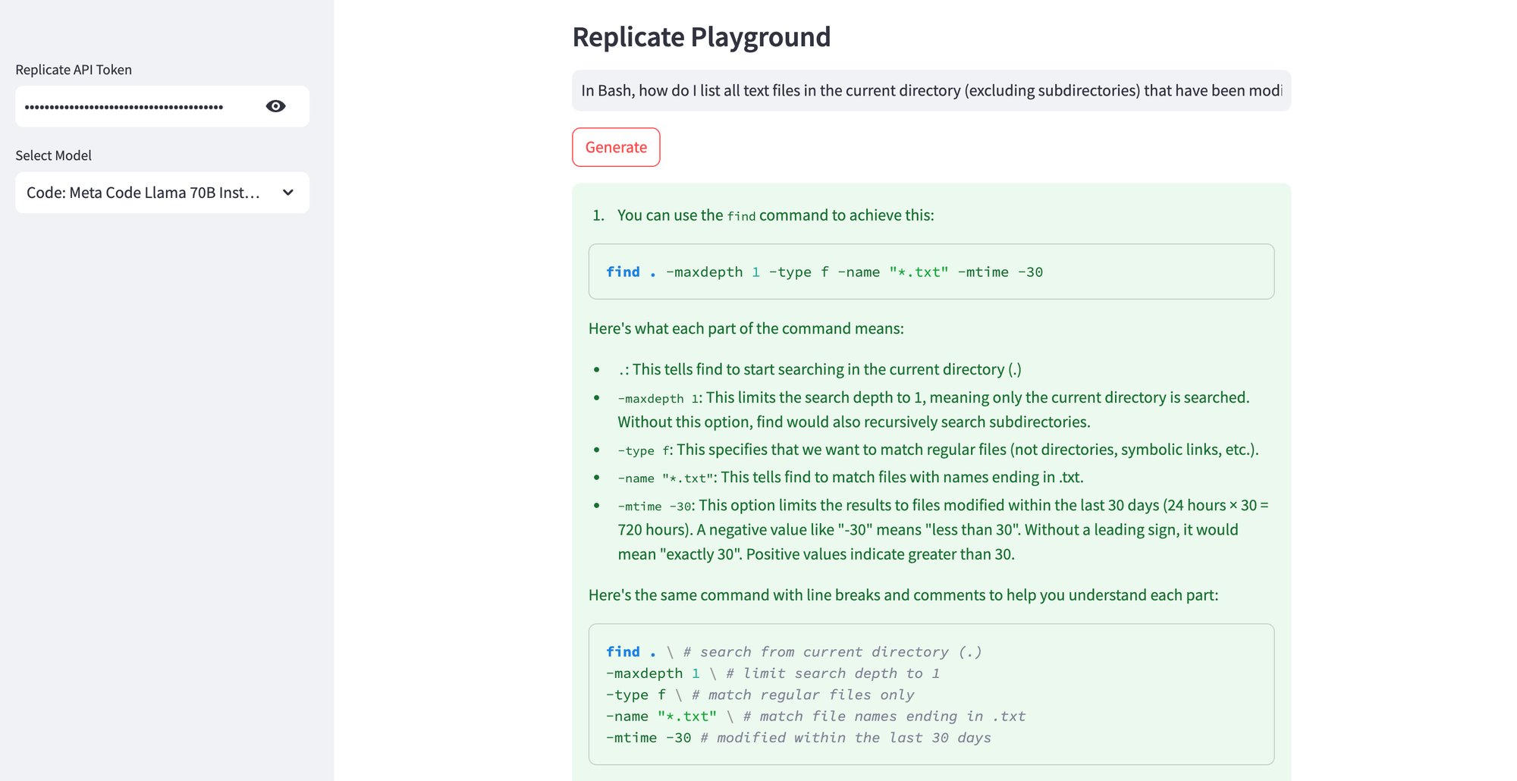The height and width of the screenshot is (781, 1517).
Task: Click the 'Select Model' label
Action: coord(53,155)
